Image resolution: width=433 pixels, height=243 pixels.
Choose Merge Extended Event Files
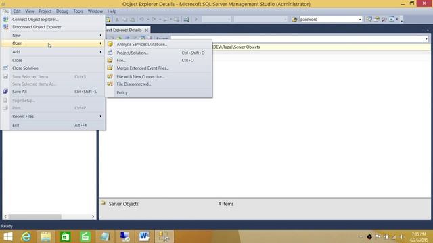point(159,68)
